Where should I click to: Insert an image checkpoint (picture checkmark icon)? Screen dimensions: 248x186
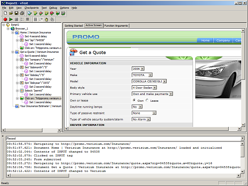(58, 13)
